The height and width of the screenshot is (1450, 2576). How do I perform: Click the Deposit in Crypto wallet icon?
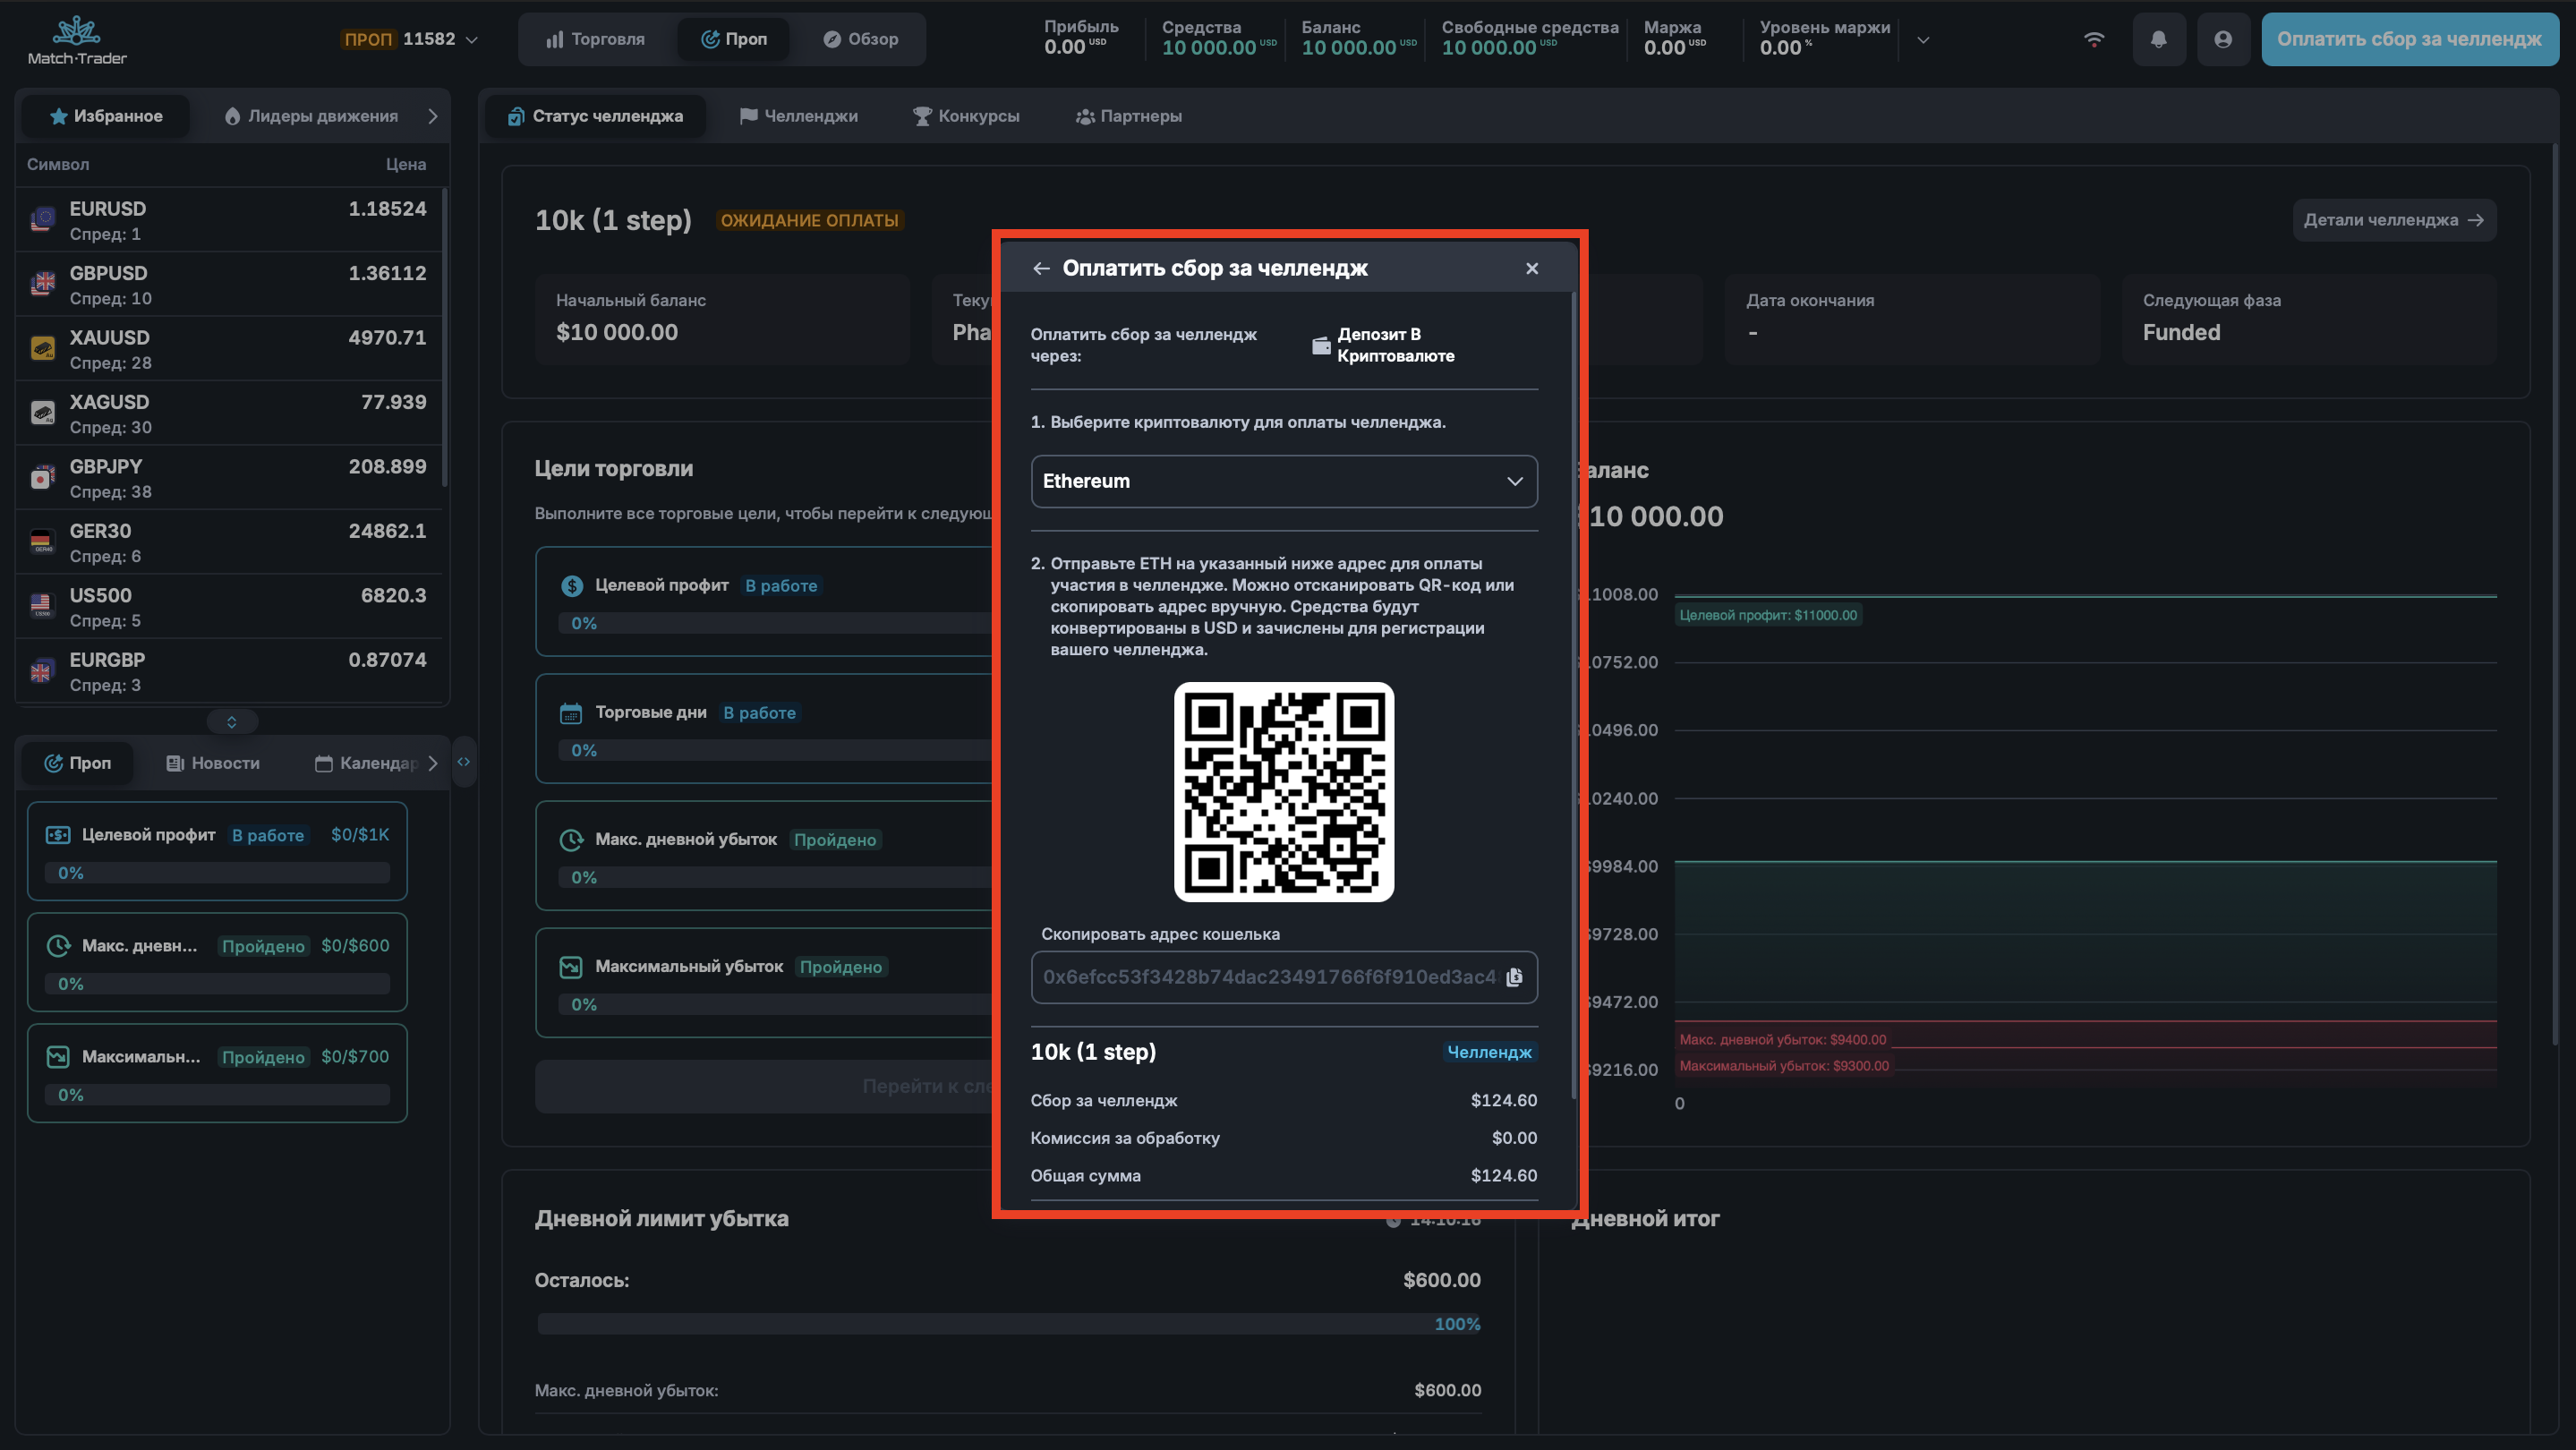pos(1321,345)
